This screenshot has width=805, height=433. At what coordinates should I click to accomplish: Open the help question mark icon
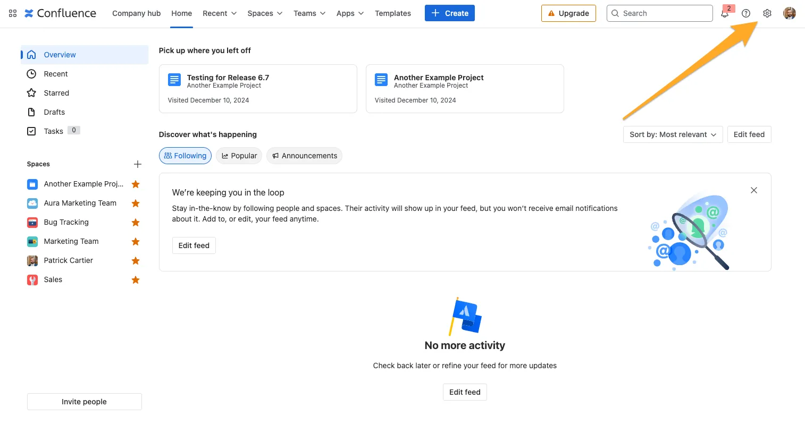746,13
